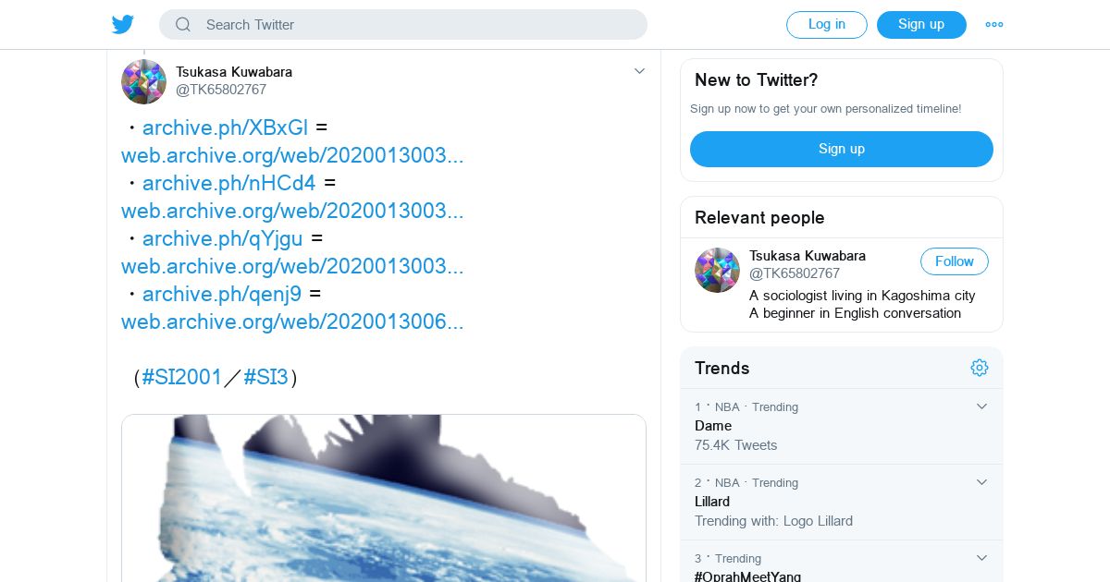The image size is (1110, 582).
Task: Open the tweet's Earth image
Action: [384, 499]
